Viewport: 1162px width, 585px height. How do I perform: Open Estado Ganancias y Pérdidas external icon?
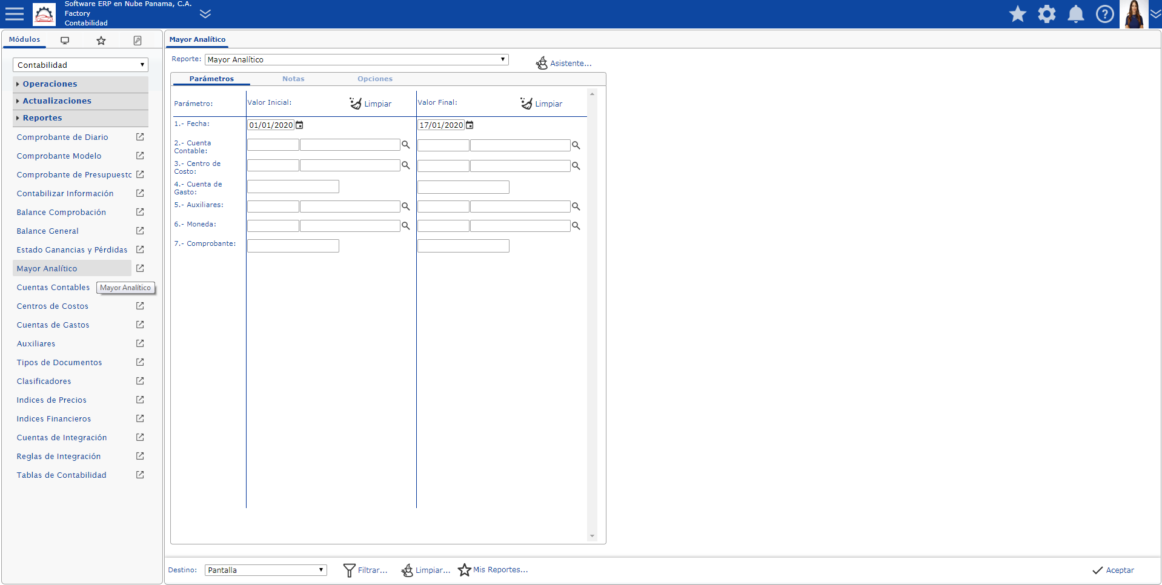pos(140,250)
